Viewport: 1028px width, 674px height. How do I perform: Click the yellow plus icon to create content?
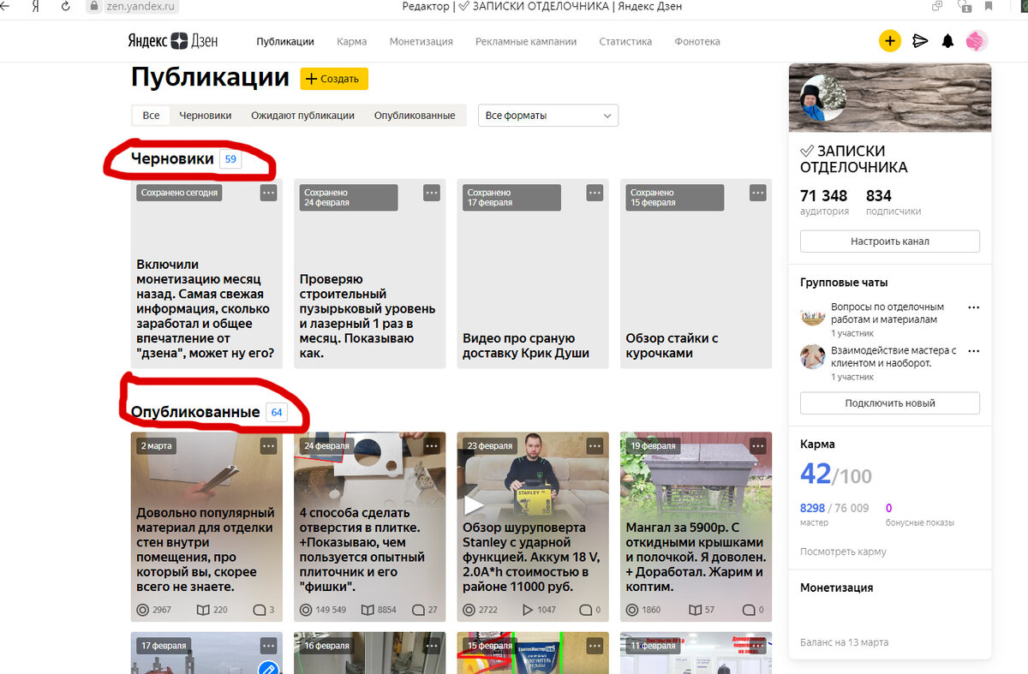click(890, 40)
